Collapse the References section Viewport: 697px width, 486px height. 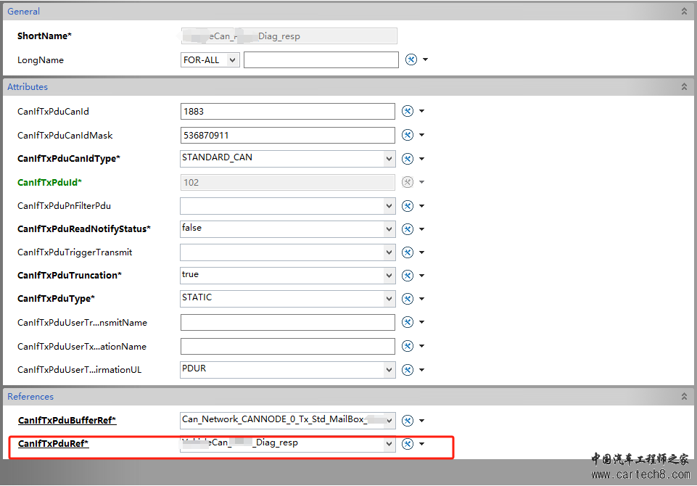[684, 396]
